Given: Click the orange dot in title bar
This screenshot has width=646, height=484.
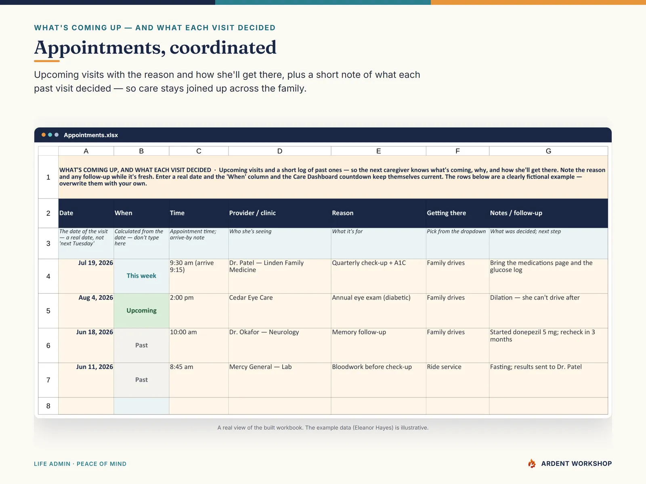Looking at the screenshot, I should pos(44,135).
